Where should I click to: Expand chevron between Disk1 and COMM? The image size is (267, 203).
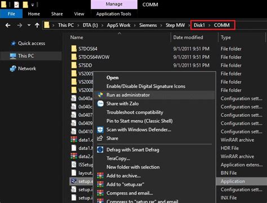tap(210, 25)
